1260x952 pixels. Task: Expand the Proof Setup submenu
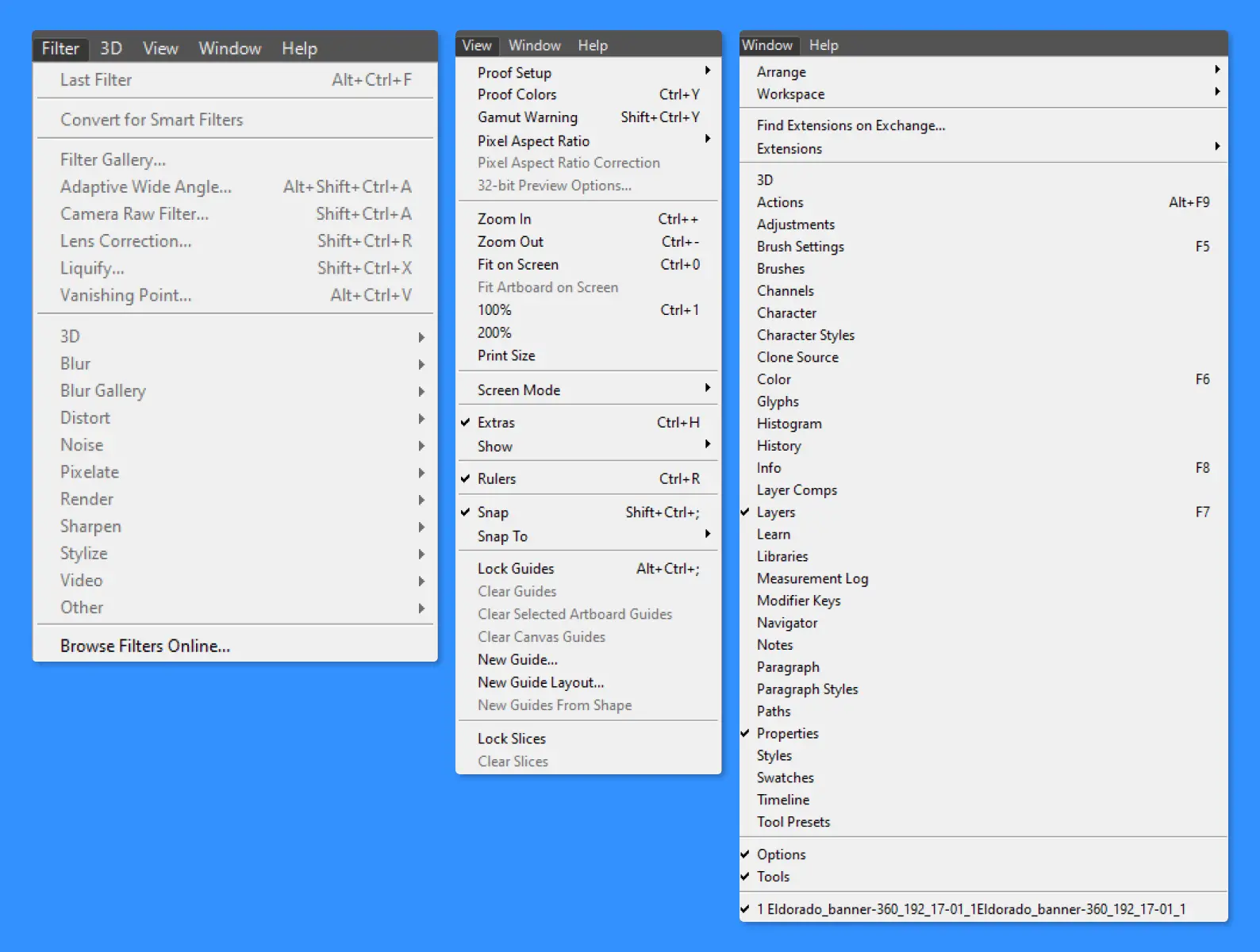[x=588, y=72]
